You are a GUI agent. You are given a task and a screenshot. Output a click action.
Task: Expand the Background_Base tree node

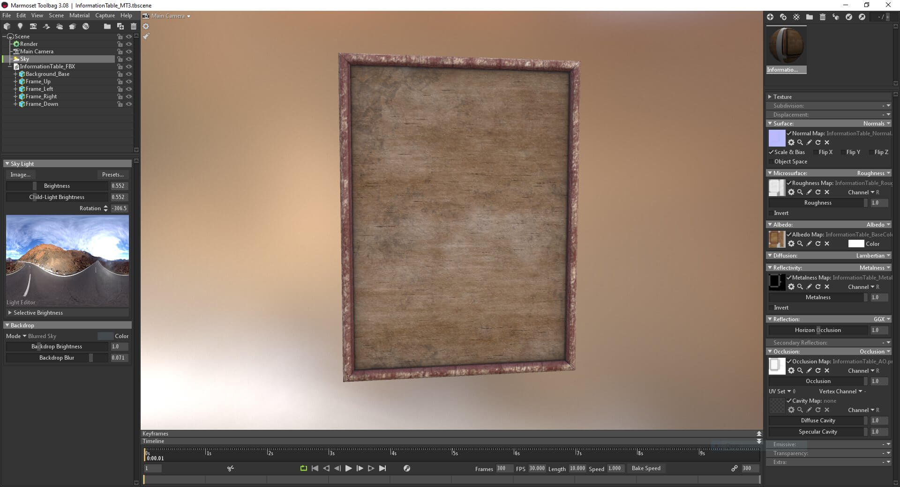click(15, 74)
